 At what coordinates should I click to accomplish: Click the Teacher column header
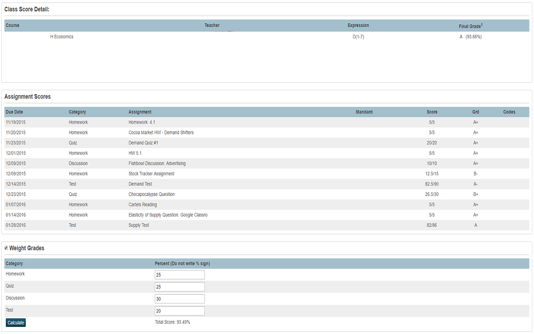212,25
